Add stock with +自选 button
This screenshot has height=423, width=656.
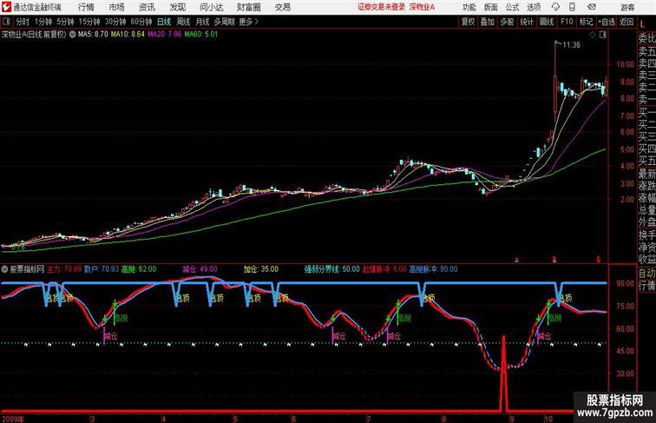[x=607, y=22]
